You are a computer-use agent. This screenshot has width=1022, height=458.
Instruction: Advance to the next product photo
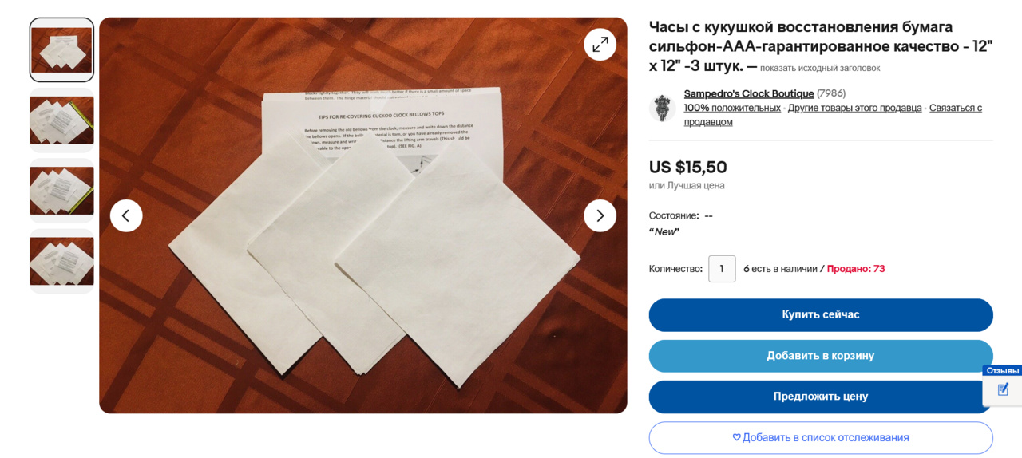600,215
